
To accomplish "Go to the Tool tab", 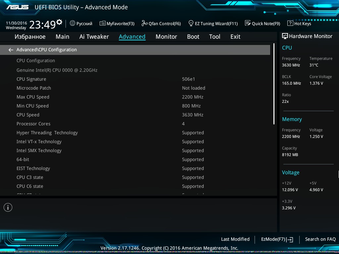I will tap(215, 37).
